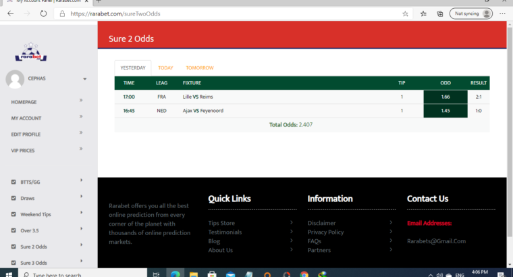
Task: Toggle the BTTS/GG checkbox icon
Action: coord(13,182)
